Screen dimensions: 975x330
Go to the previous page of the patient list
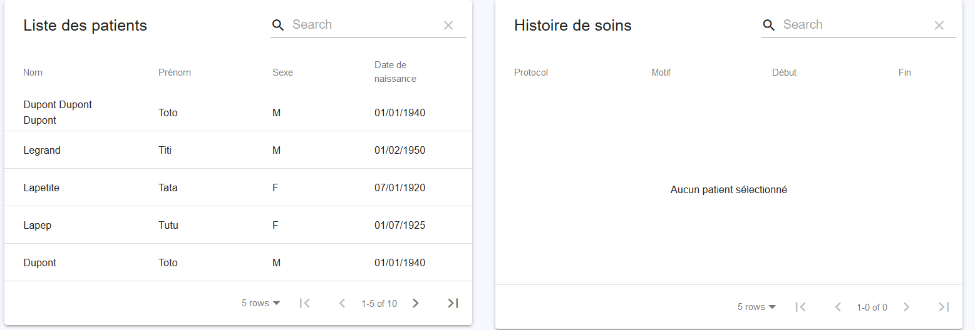(x=342, y=303)
